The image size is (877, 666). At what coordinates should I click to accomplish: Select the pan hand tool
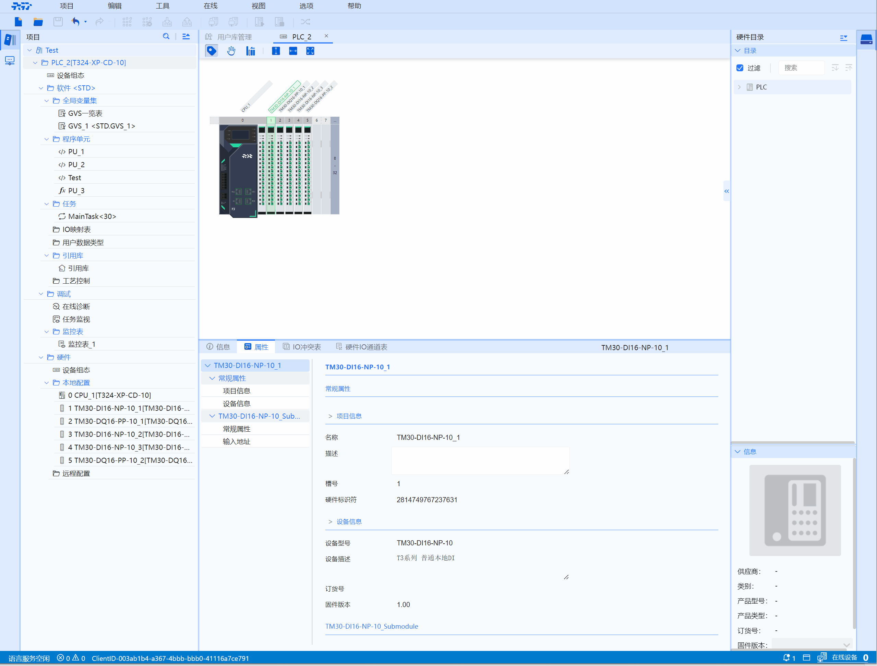tap(231, 51)
